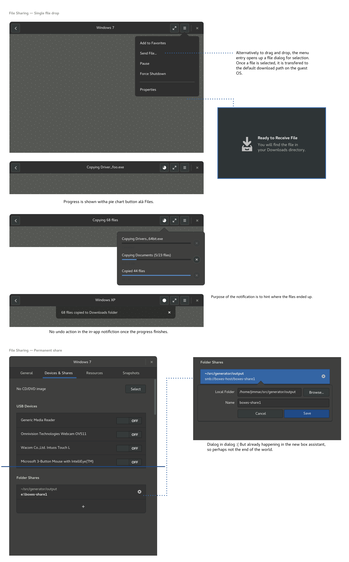Remove e:\boxes-share1 folder share
The width and height of the screenshot is (349, 562).
(x=139, y=492)
